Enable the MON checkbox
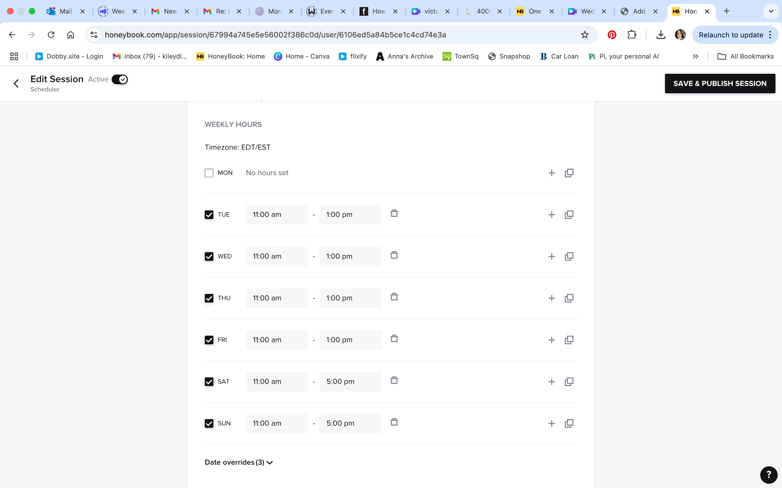The height and width of the screenshot is (488, 782). [209, 173]
